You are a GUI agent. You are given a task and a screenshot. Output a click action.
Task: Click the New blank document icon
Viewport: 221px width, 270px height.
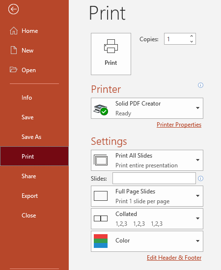point(14,50)
